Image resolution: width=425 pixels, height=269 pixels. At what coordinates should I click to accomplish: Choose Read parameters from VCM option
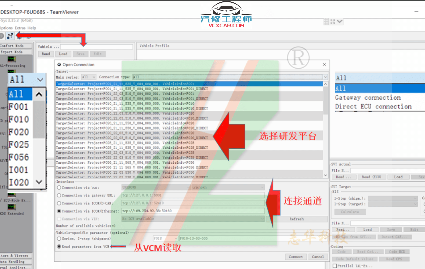pyautogui.click(x=59, y=246)
